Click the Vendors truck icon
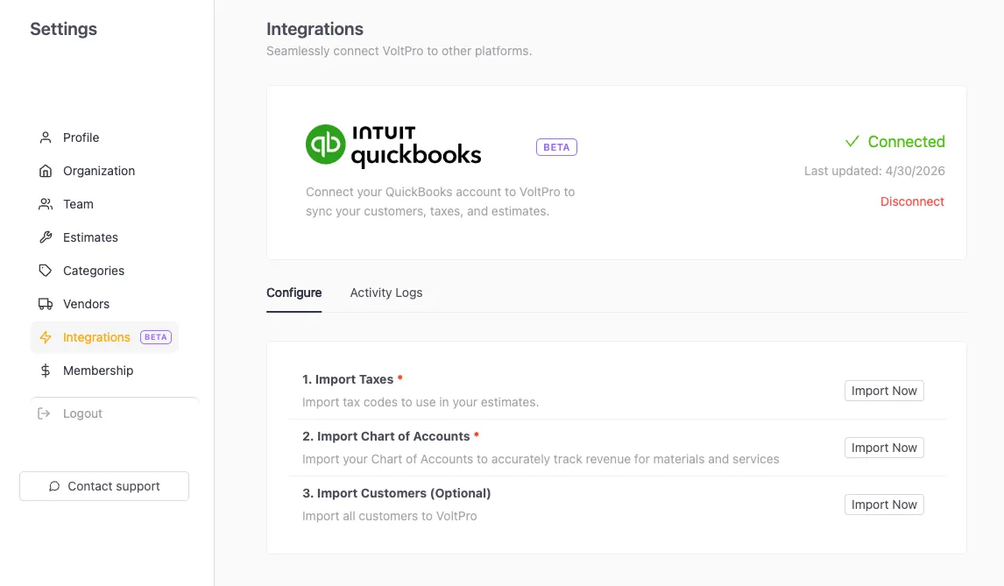1004x586 pixels. point(46,304)
